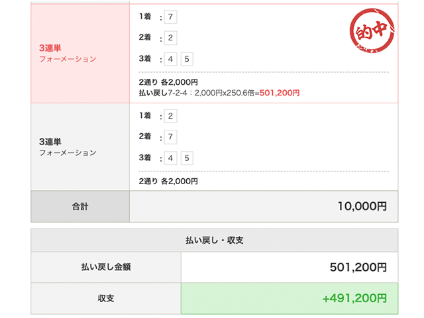Screen dimensions: 424x318
Task: Click first ticket's 2通り 各2,000円 text
Action: (168, 82)
